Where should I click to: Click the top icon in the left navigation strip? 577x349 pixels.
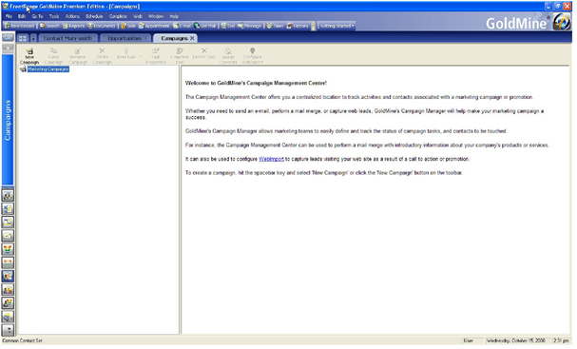(x=8, y=38)
